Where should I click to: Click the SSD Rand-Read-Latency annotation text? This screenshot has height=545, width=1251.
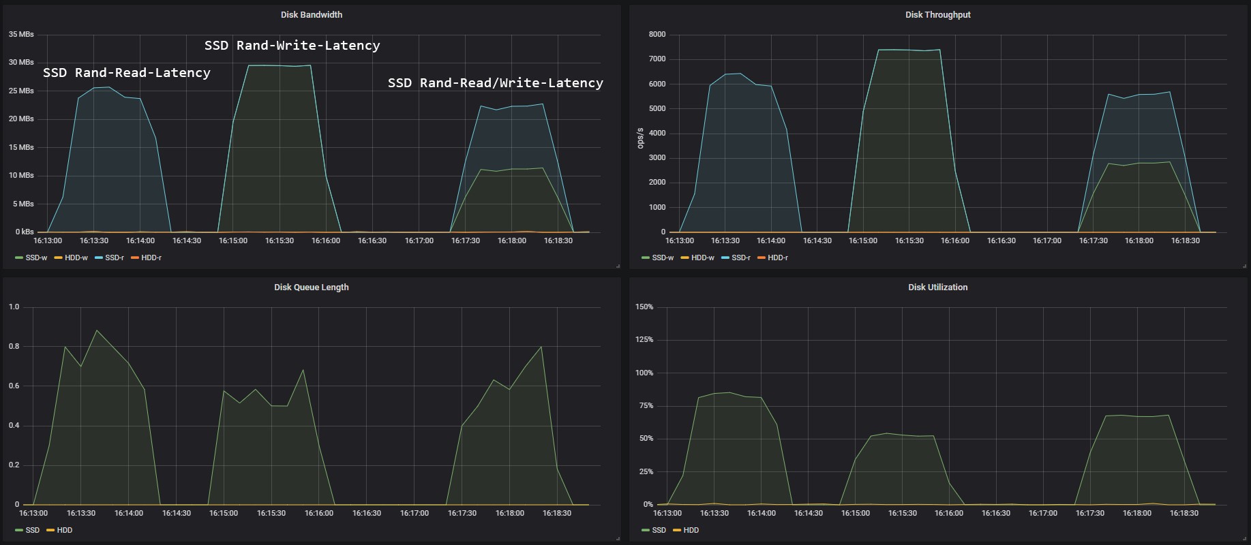click(x=127, y=73)
